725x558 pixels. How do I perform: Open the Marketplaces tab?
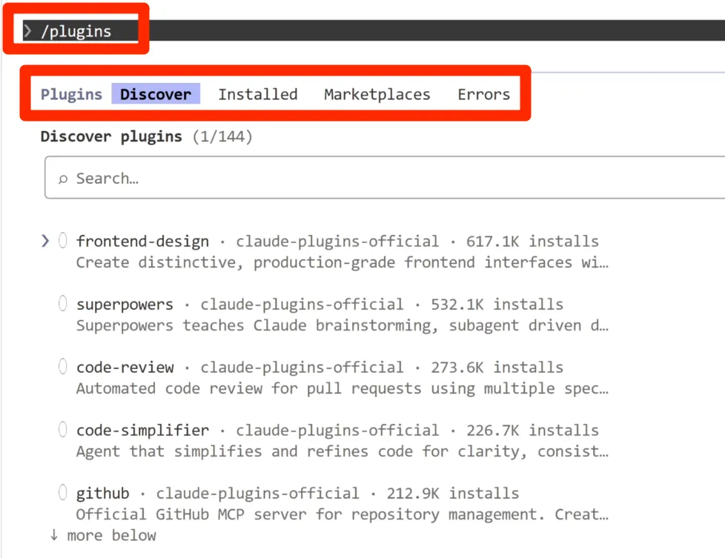click(377, 94)
